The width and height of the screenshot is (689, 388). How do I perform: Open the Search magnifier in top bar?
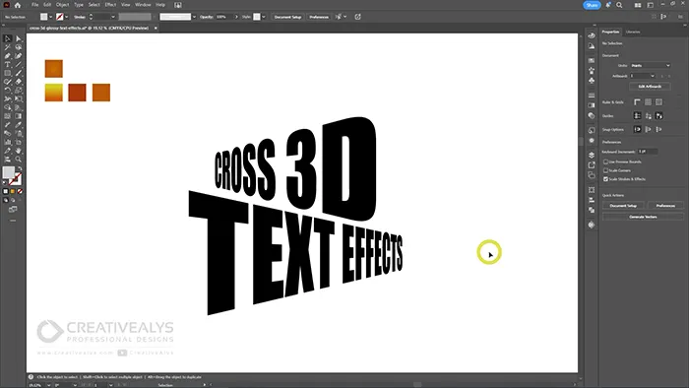(x=619, y=5)
